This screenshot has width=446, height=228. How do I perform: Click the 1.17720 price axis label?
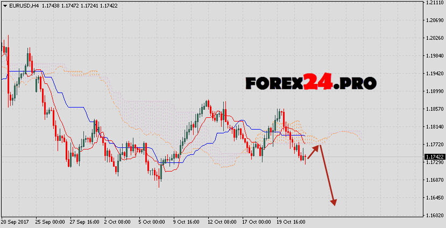(434, 145)
